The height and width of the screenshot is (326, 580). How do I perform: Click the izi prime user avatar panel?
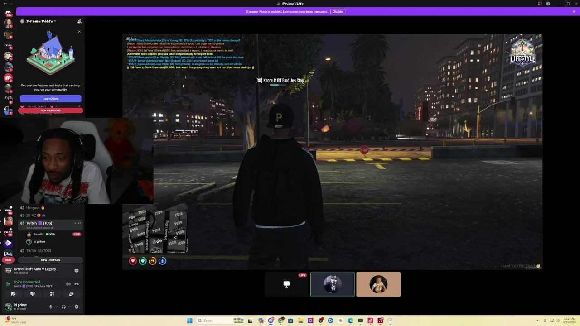[x=20, y=307]
